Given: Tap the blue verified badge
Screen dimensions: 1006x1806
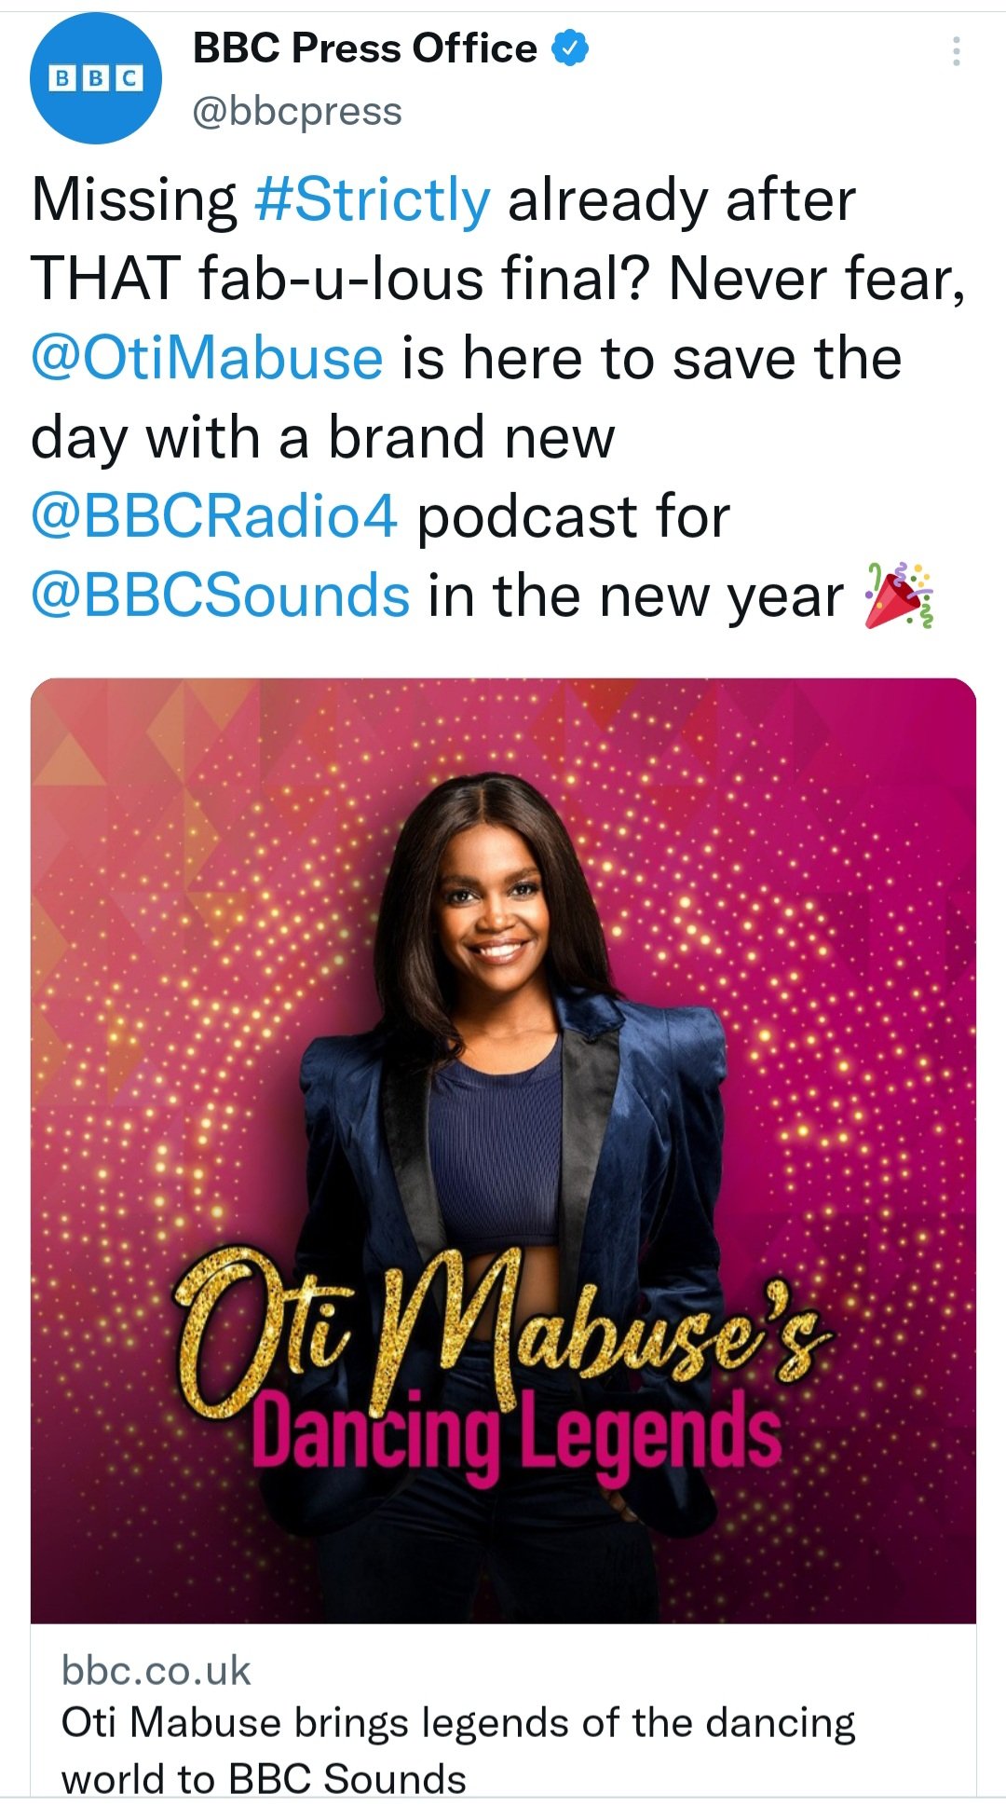Looking at the screenshot, I should (571, 48).
